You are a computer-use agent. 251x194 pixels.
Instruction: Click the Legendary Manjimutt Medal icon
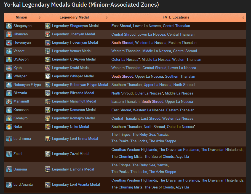tap(48, 101)
